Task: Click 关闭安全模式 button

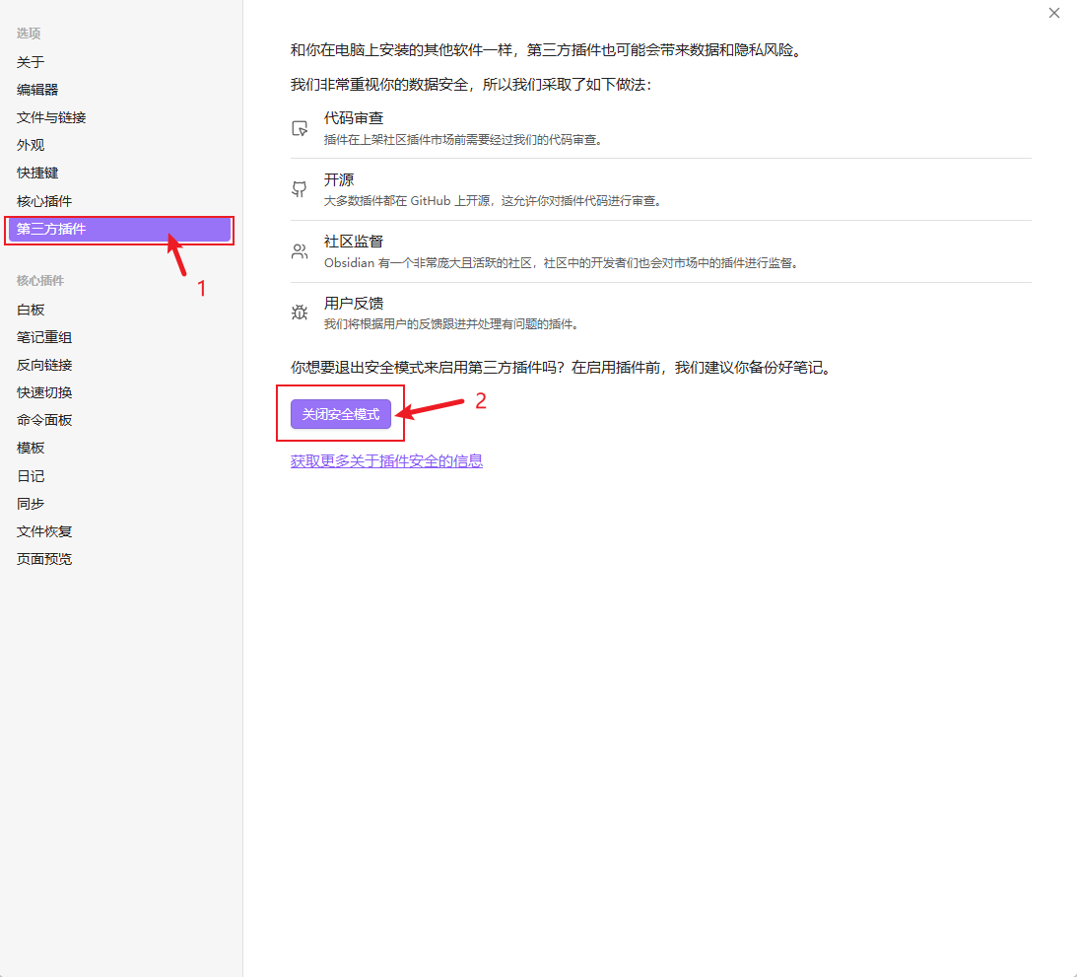Action: point(341,415)
